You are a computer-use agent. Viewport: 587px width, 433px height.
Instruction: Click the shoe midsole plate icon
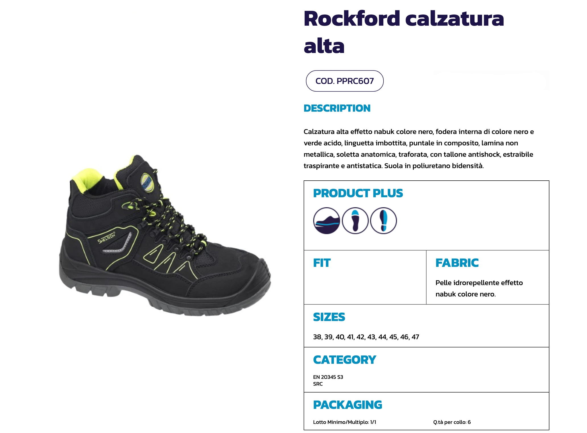pyautogui.click(x=326, y=221)
